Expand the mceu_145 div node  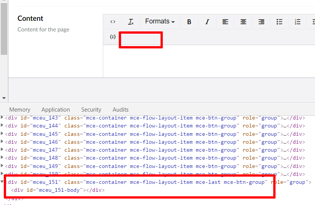click(2, 134)
